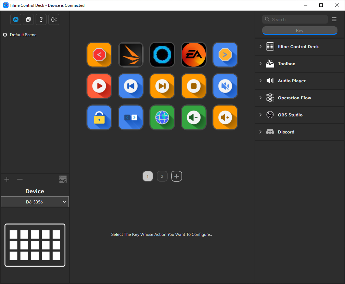
Task: Minimize the fifine Control Deck window
Action: [305, 5]
